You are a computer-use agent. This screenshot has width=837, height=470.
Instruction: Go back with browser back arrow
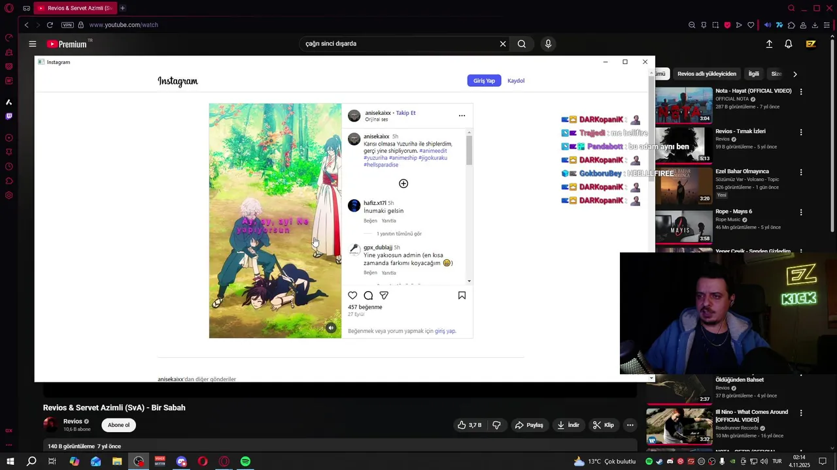[x=26, y=25]
